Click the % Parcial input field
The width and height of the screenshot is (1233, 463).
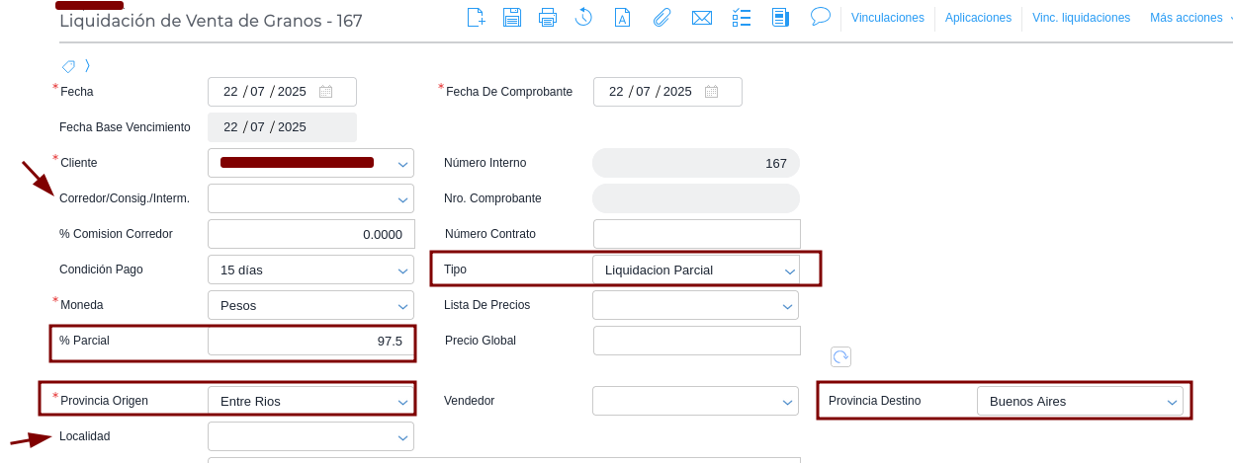point(311,341)
